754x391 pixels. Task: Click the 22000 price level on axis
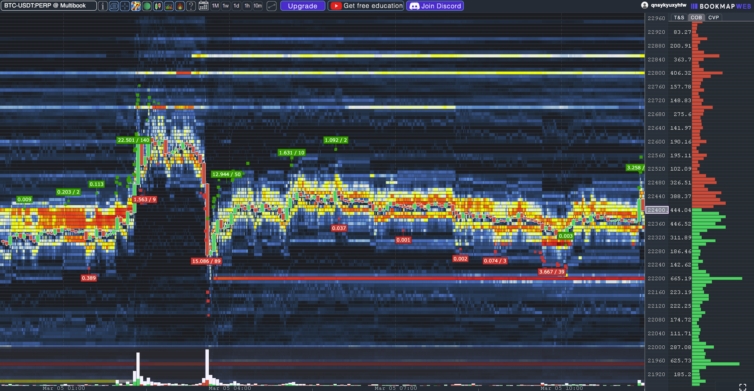click(657, 347)
